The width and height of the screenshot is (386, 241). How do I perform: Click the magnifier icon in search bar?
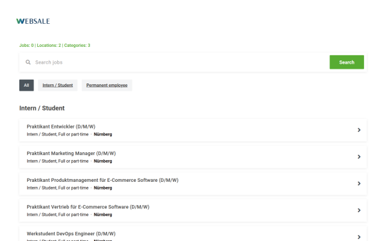[x=28, y=62]
